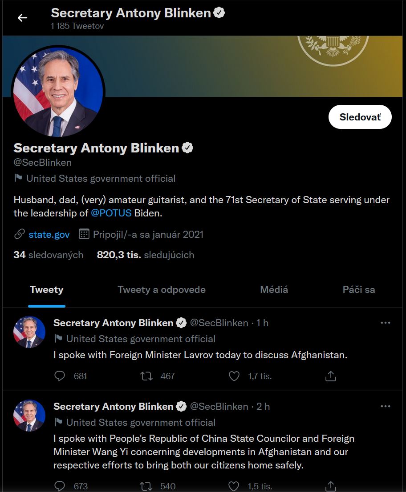This screenshot has height=492, width=406.
Task: Share the Lavrov tweet
Action: [330, 376]
